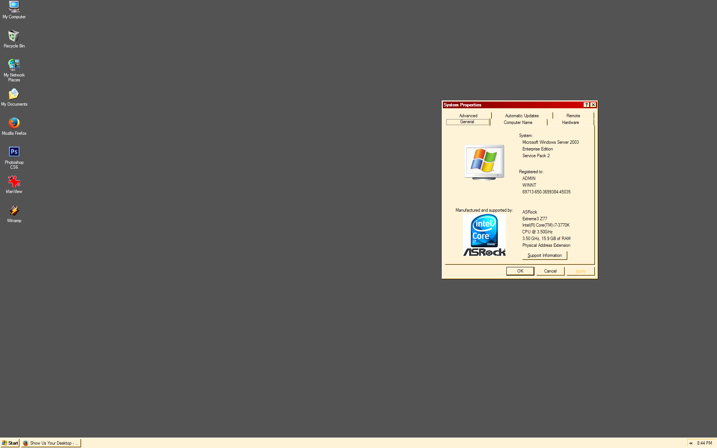Confirm with the OK button
Screen dimensions: 717x448
coord(520,271)
